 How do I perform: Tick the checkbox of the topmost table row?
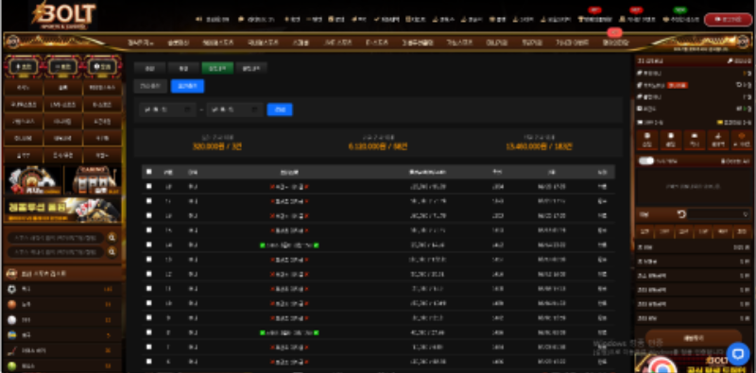tap(149, 186)
